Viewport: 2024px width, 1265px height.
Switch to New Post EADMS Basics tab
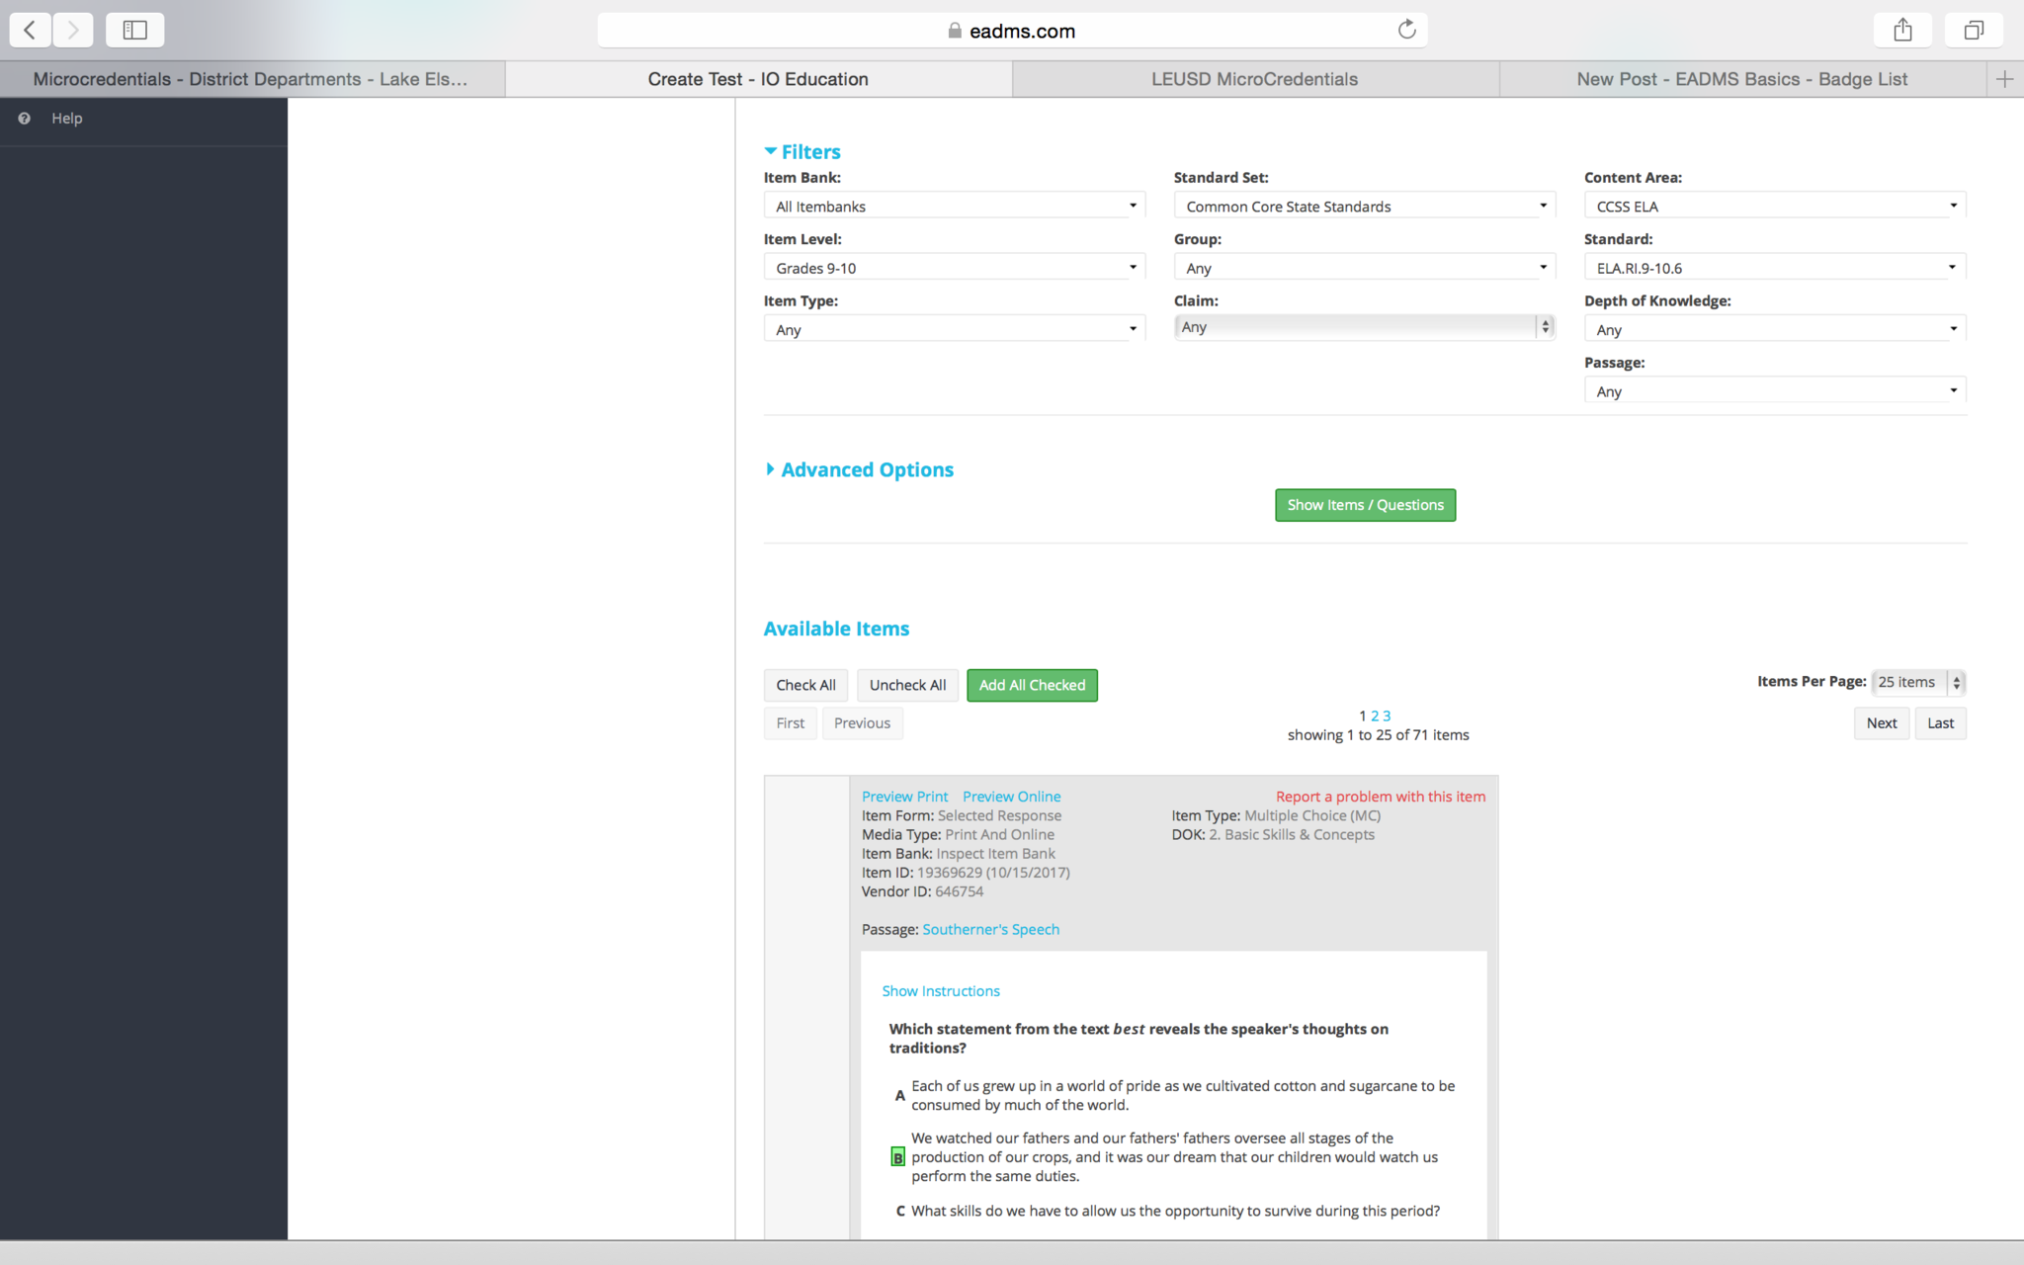tap(1741, 79)
